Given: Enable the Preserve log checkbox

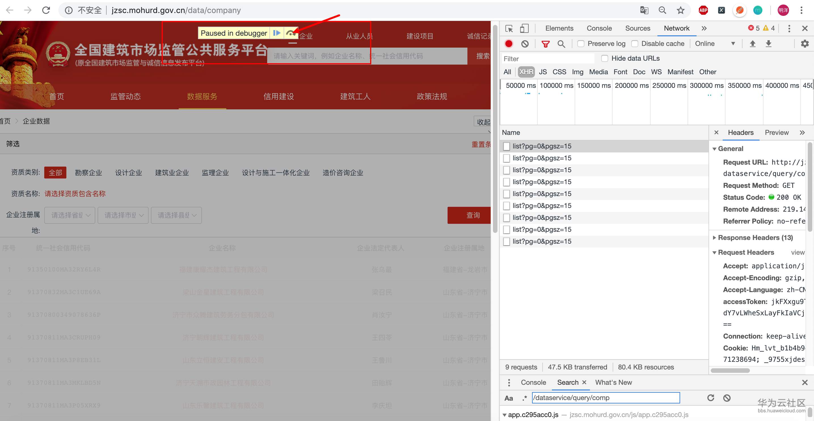Looking at the screenshot, I should [x=581, y=44].
